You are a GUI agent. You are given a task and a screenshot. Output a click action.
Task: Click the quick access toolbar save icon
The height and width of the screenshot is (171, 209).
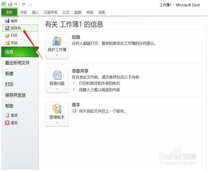coord(10,4)
